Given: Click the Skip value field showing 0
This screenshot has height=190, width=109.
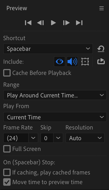Looking at the screenshot, I should coord(47,138).
